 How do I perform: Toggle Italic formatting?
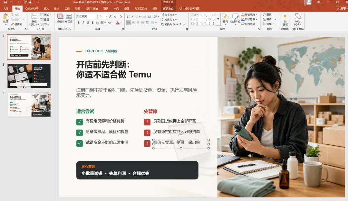pos(83,23)
